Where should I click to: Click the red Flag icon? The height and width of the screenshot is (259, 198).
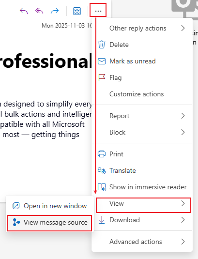pos(102,77)
